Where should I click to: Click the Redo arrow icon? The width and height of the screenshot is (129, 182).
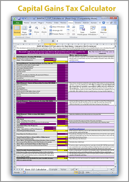(x=28, y=19)
